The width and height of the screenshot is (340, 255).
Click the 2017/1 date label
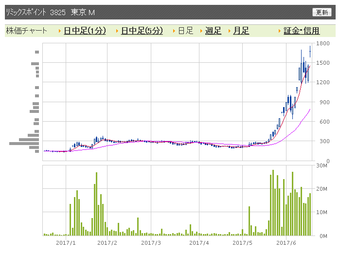[x=66, y=243]
